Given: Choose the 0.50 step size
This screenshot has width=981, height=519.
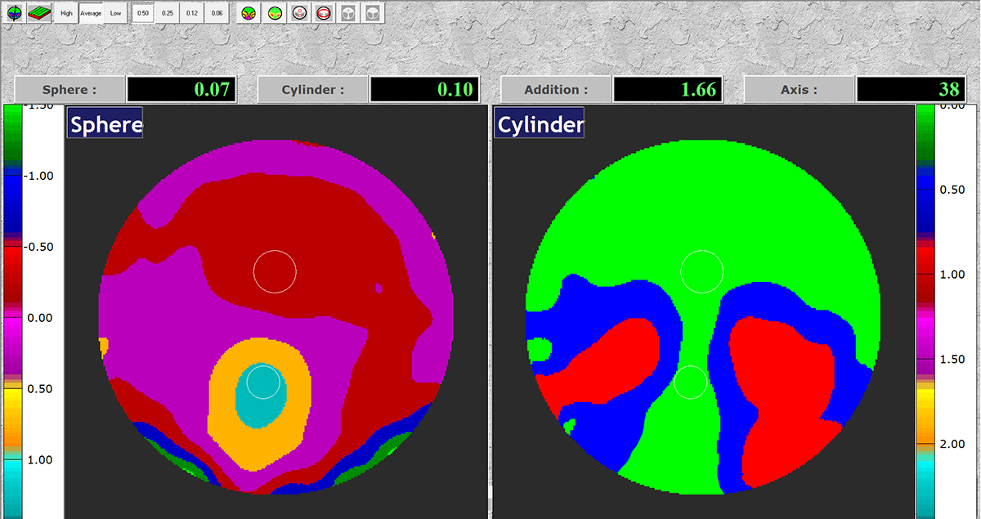Looking at the screenshot, I should pyautogui.click(x=143, y=13).
